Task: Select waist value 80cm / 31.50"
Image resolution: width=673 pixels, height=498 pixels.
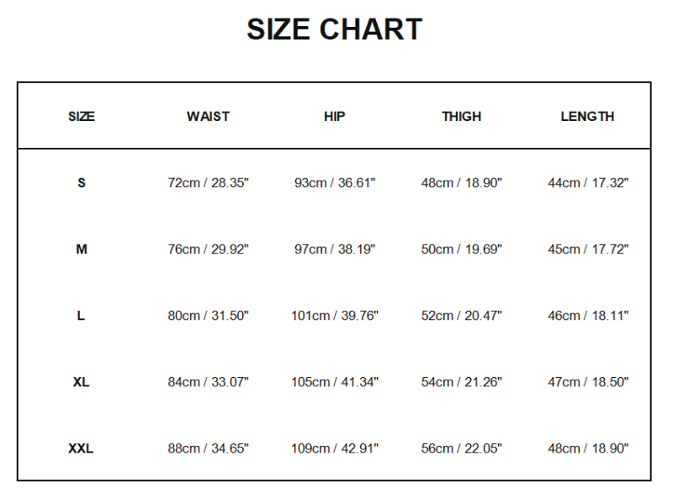Action: [209, 316]
